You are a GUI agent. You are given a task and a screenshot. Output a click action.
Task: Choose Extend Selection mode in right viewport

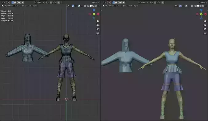click(116, 2)
